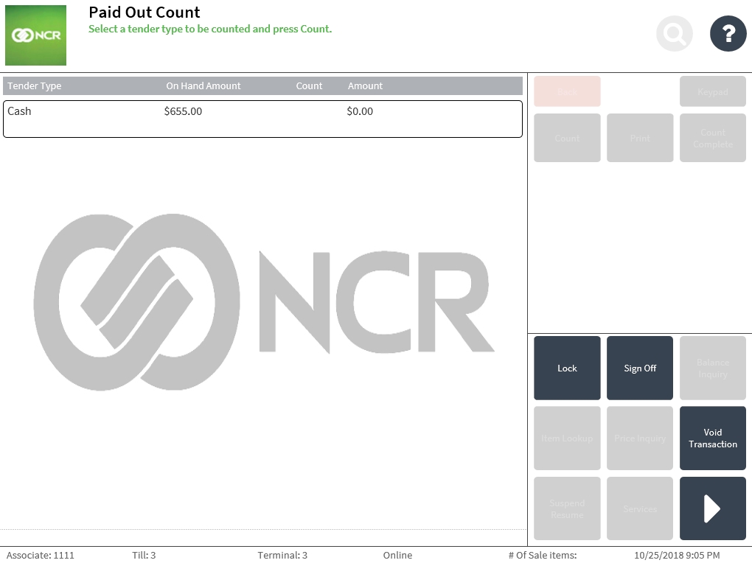The image size is (752, 563).
Task: Open the Keypad
Action: point(712,92)
